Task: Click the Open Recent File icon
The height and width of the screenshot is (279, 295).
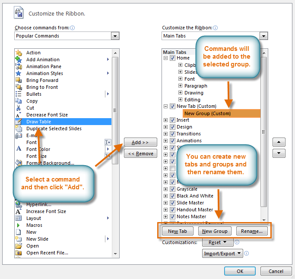Action: (19, 253)
